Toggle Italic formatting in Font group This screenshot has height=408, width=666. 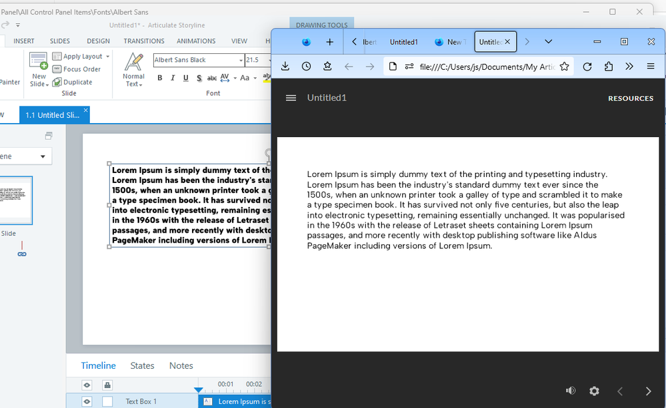click(173, 78)
